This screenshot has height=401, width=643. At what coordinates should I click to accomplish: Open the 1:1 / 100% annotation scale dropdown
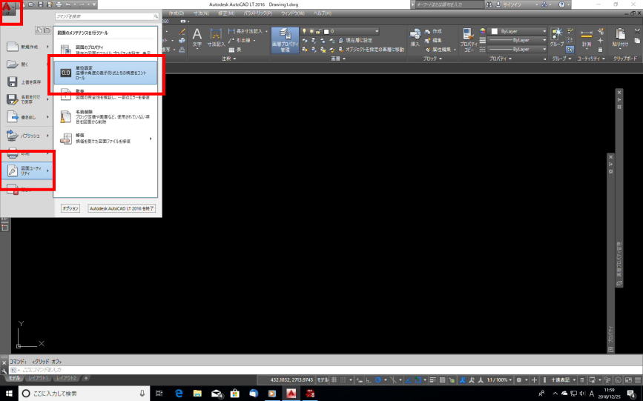tap(499, 380)
